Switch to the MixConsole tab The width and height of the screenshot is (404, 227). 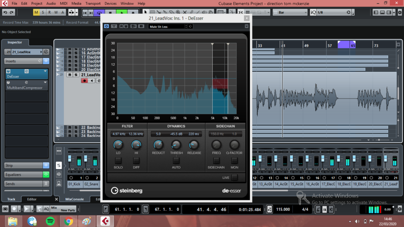[x=75, y=199]
